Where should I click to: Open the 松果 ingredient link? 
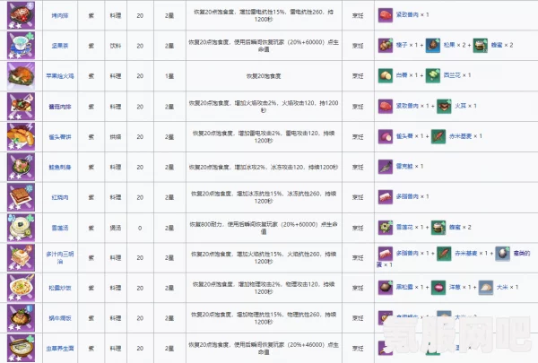449,45
